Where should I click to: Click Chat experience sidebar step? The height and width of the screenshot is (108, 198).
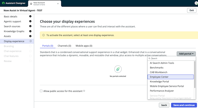pyautogui.click(x=17, y=51)
